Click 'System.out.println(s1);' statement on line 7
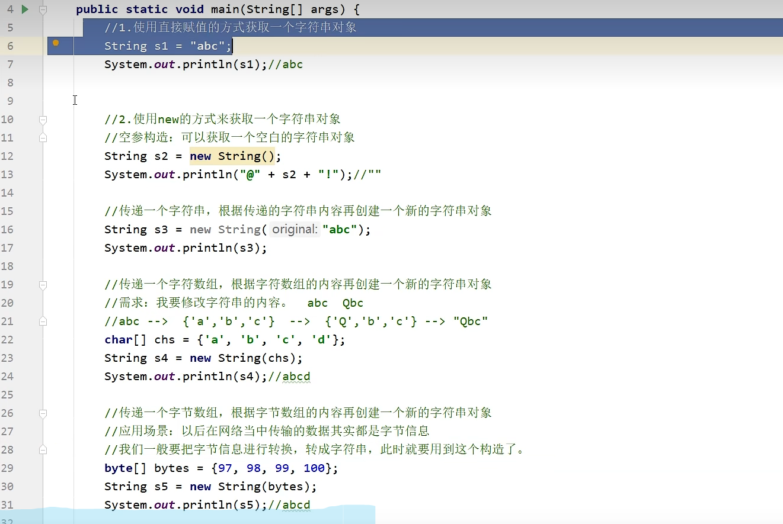This screenshot has width=783, height=524. point(186,65)
